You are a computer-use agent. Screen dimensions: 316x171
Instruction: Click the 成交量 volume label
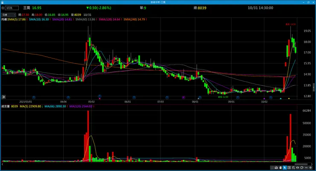tap(6, 107)
